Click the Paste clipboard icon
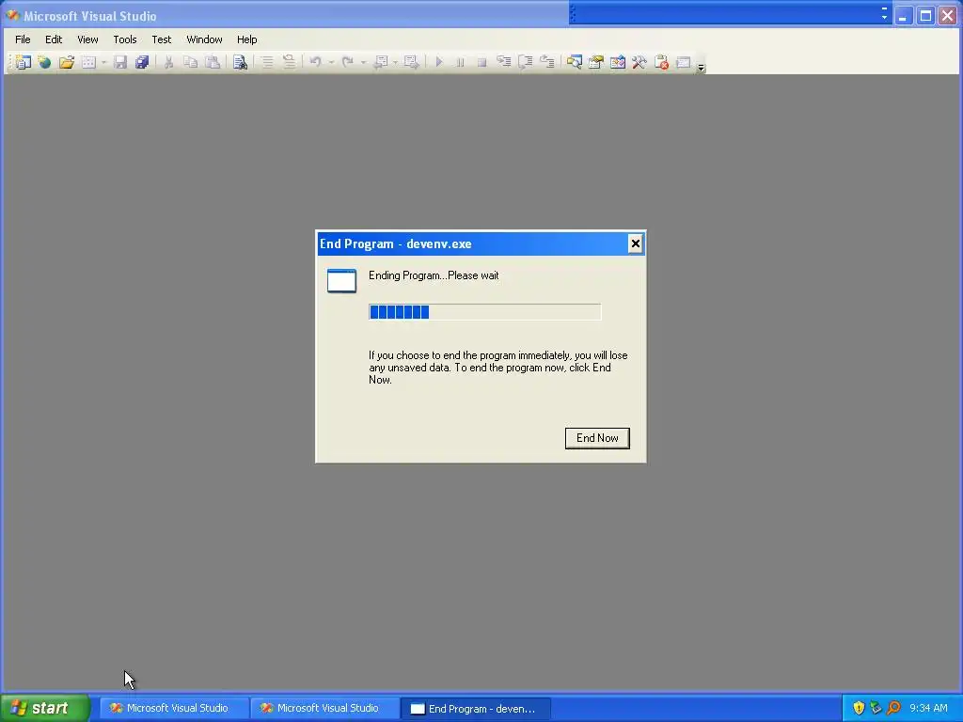Viewport: 963px width, 722px height. coord(213,62)
